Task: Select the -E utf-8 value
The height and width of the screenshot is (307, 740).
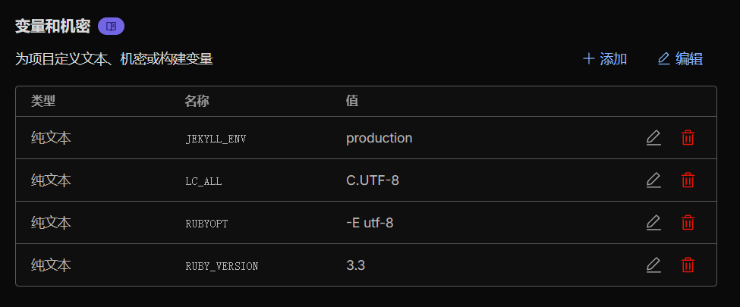Action: point(370,223)
